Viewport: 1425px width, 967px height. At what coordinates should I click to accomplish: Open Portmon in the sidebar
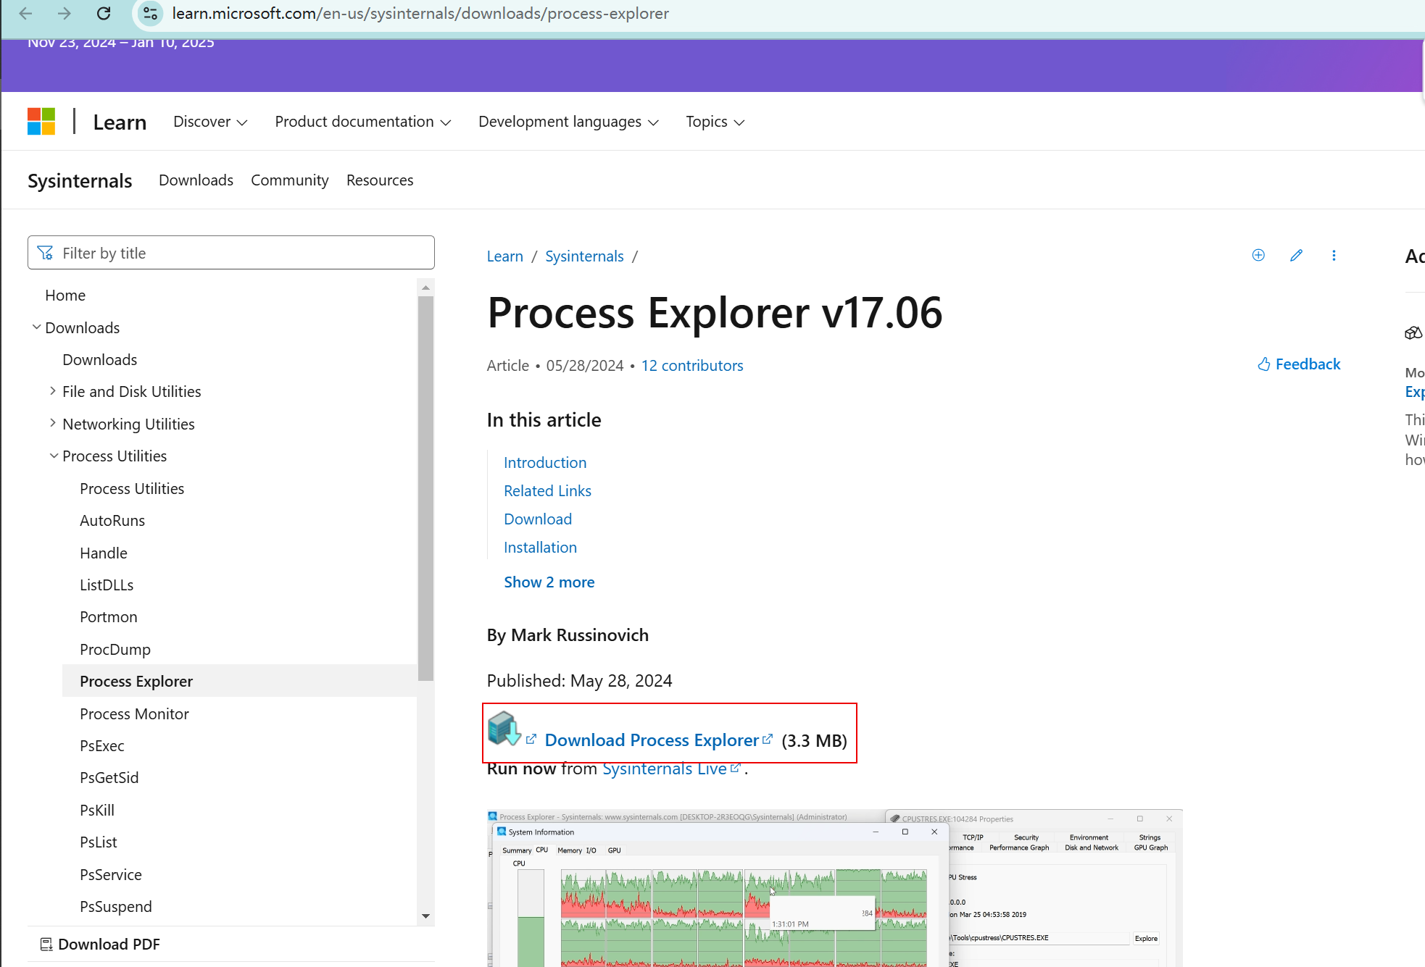[109, 617]
